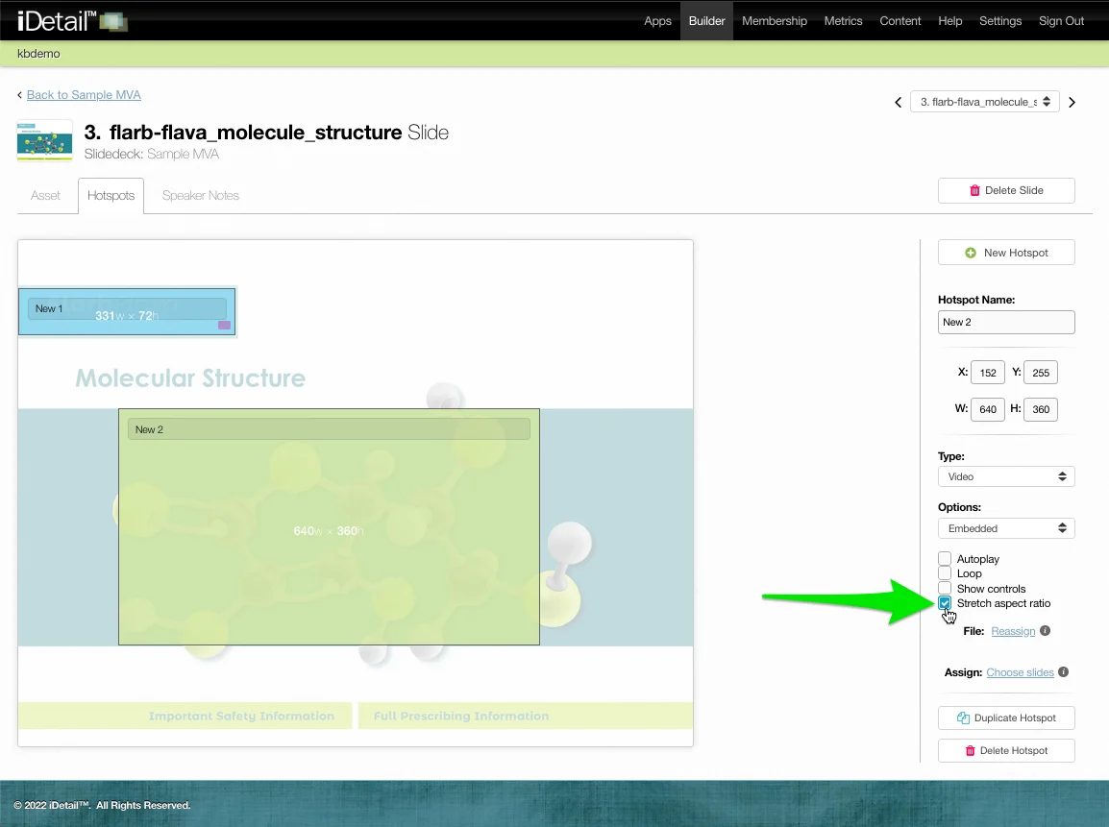Click the New Hotspot button
Screen dimensions: 1109x827
click(1006, 253)
